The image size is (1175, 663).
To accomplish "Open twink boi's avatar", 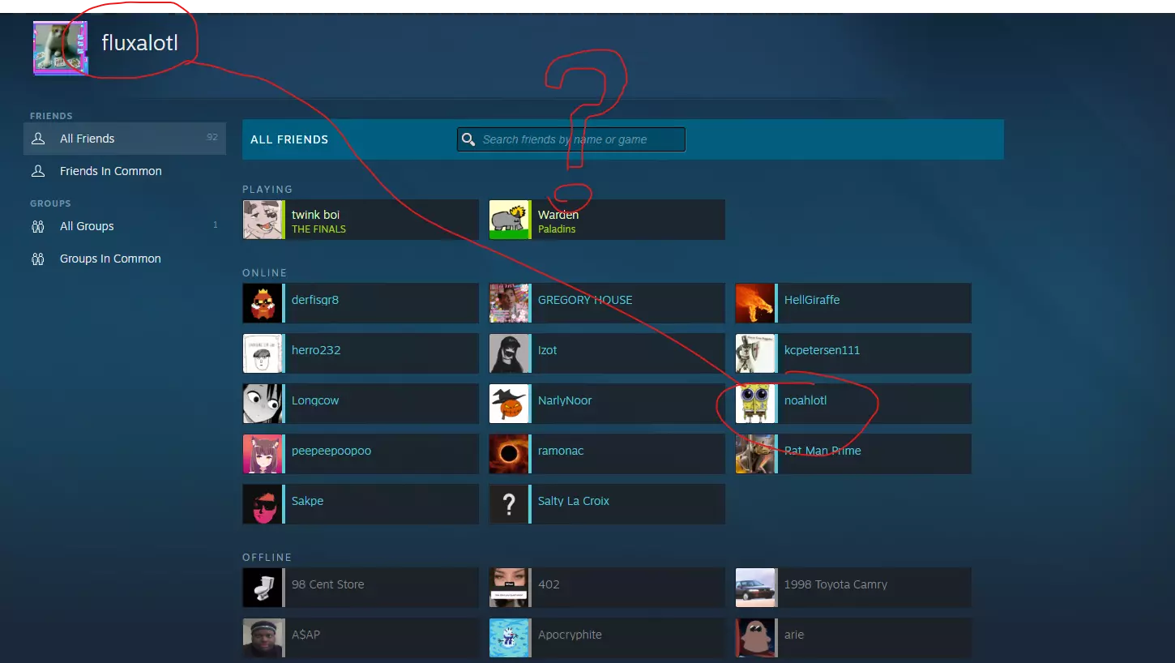I will click(x=263, y=220).
